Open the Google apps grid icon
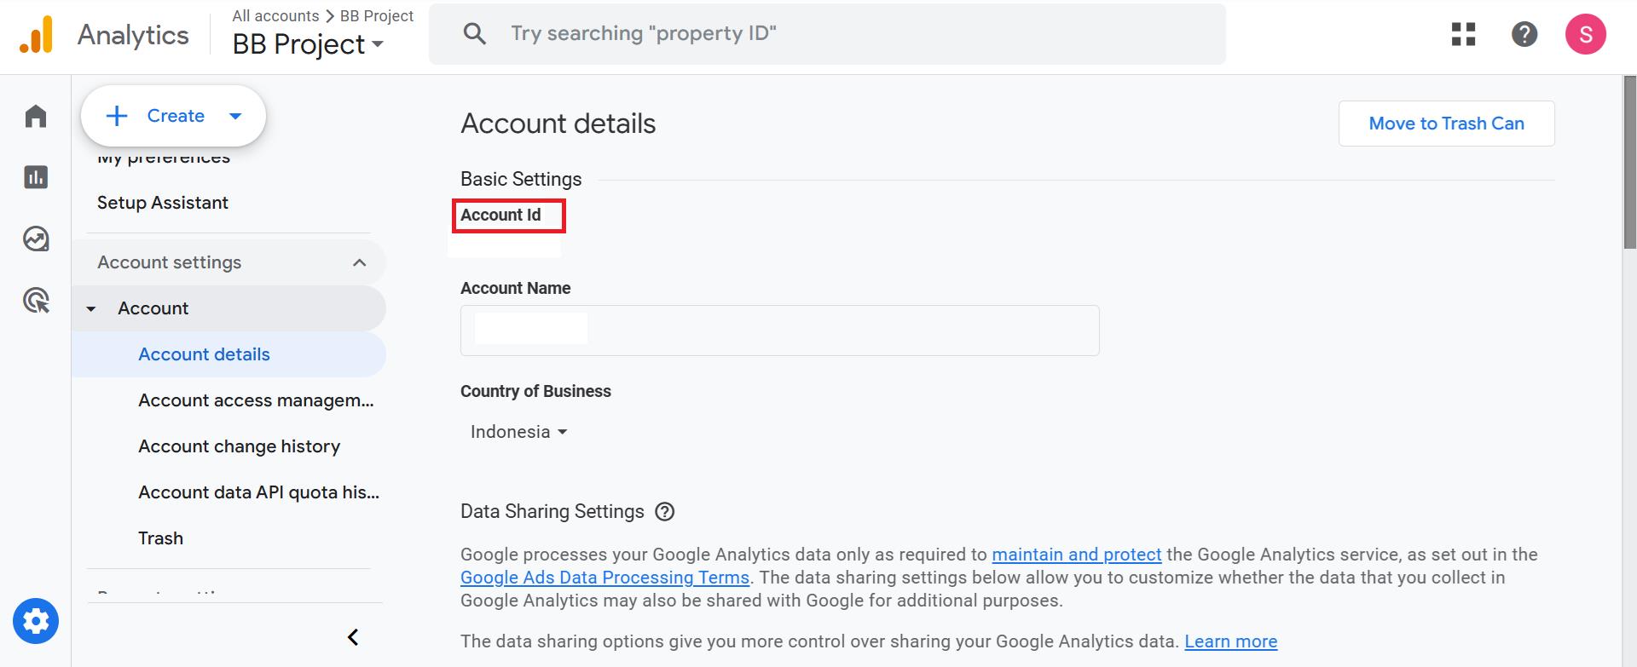Image resolution: width=1637 pixels, height=667 pixels. point(1463,34)
